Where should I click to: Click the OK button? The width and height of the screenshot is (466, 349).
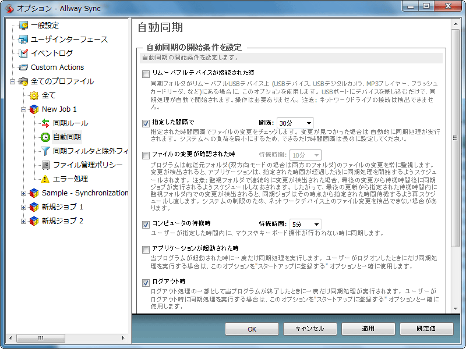pos(252,329)
